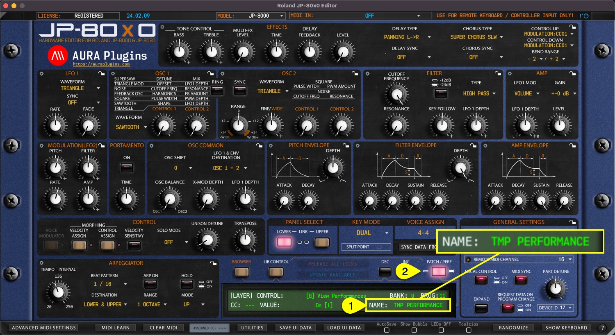Toggle the OSC 2 section lock icon

point(355,73)
